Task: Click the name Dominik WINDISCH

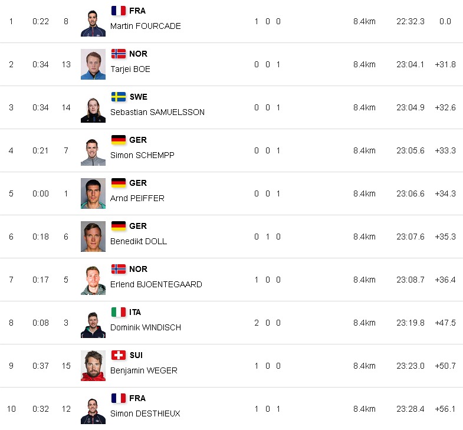Action: pyautogui.click(x=146, y=327)
